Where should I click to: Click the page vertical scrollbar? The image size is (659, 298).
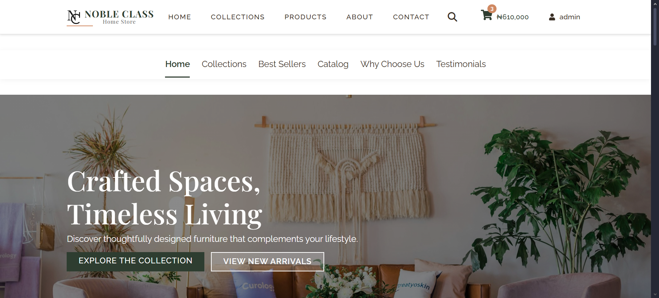click(x=655, y=149)
